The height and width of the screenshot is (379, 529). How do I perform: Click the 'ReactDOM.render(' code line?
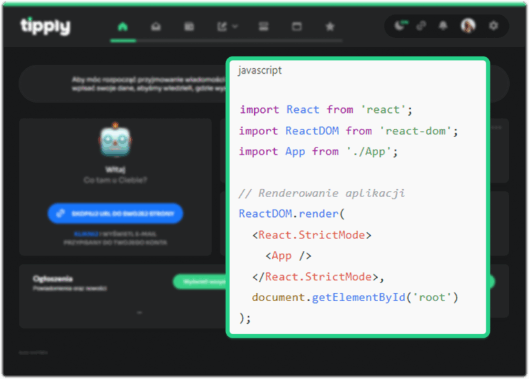point(292,214)
